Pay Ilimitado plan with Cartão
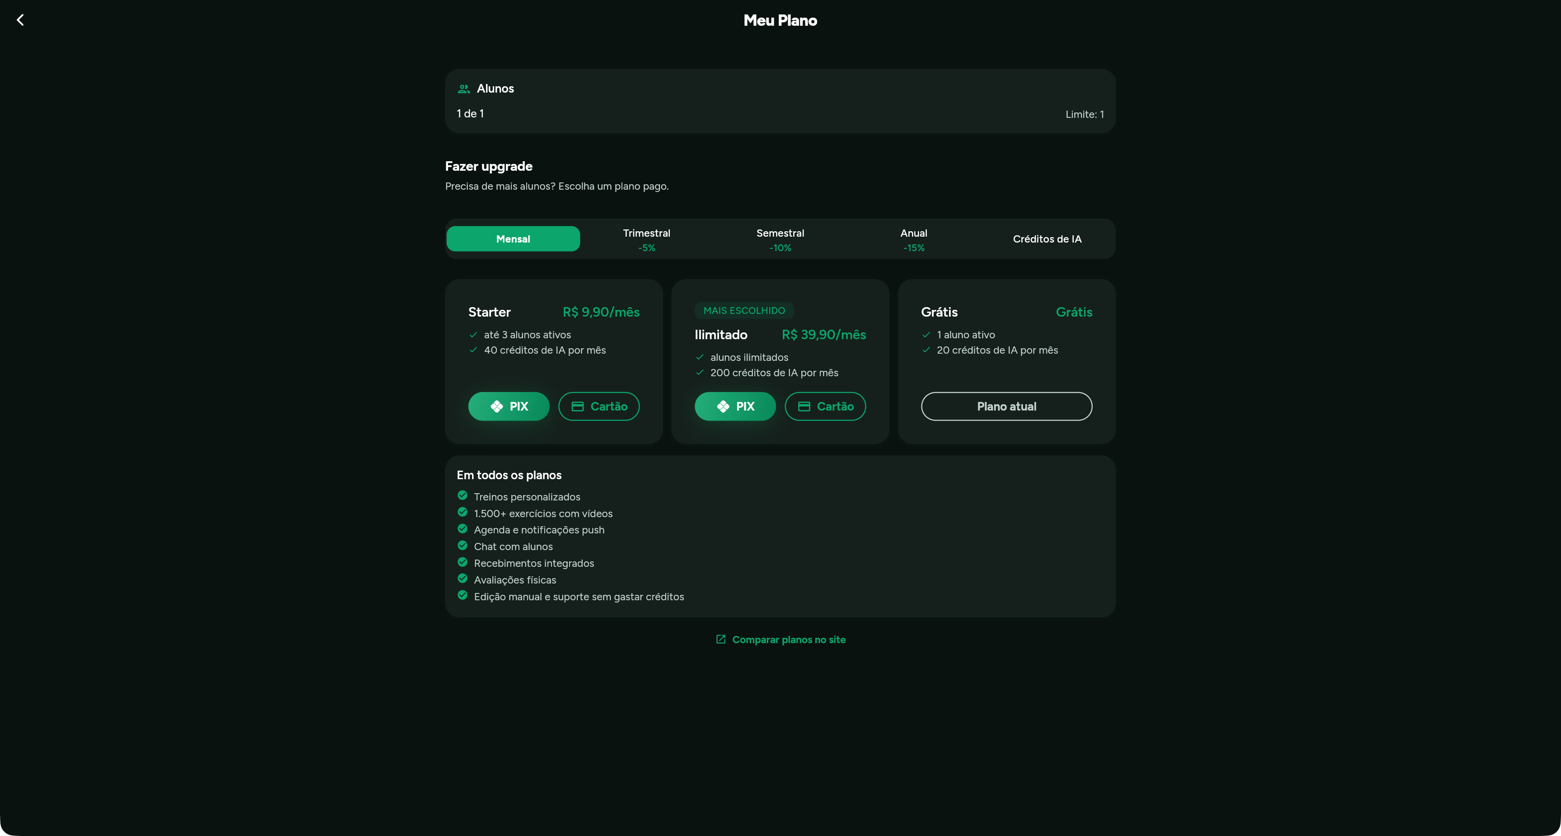Screen dimensions: 1561x836 click(x=825, y=406)
